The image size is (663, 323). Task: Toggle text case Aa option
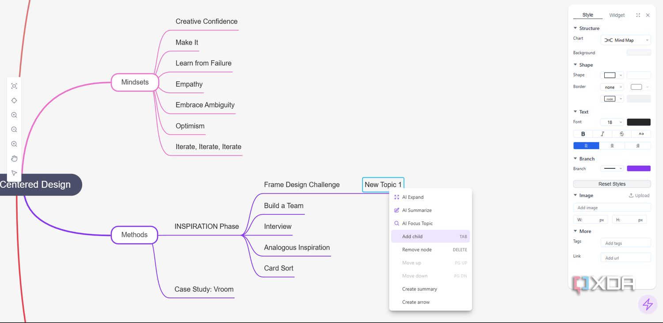pyautogui.click(x=641, y=134)
